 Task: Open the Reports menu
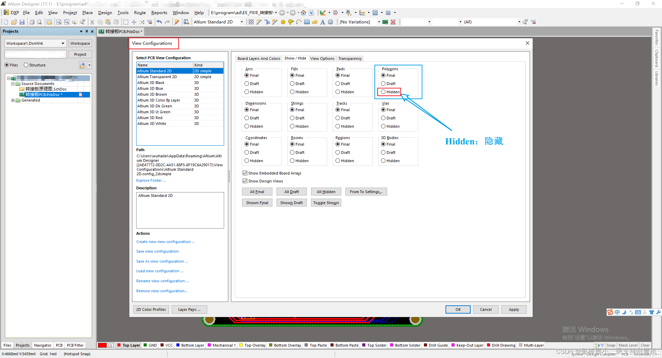click(159, 13)
